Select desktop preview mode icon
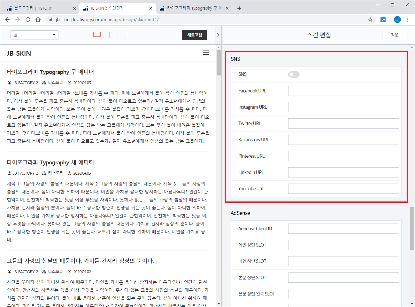The height and width of the screenshot is (307, 415). coord(97,35)
